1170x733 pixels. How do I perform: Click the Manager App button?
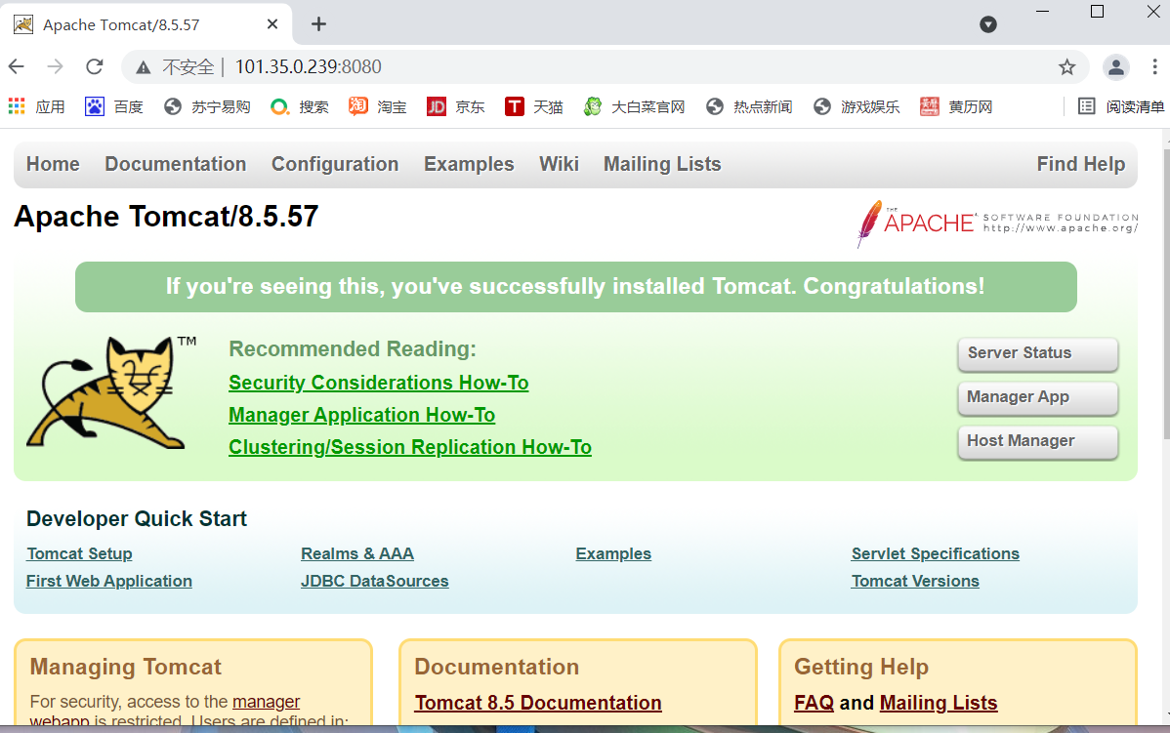[1037, 397]
